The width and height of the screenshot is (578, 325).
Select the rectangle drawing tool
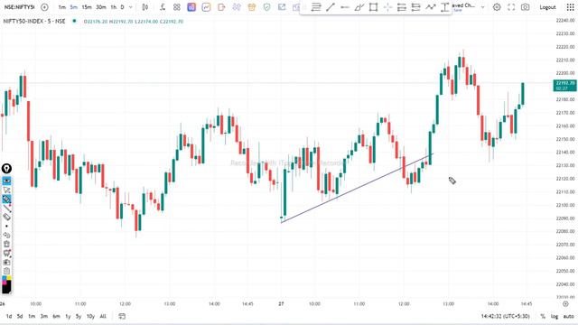373,7
